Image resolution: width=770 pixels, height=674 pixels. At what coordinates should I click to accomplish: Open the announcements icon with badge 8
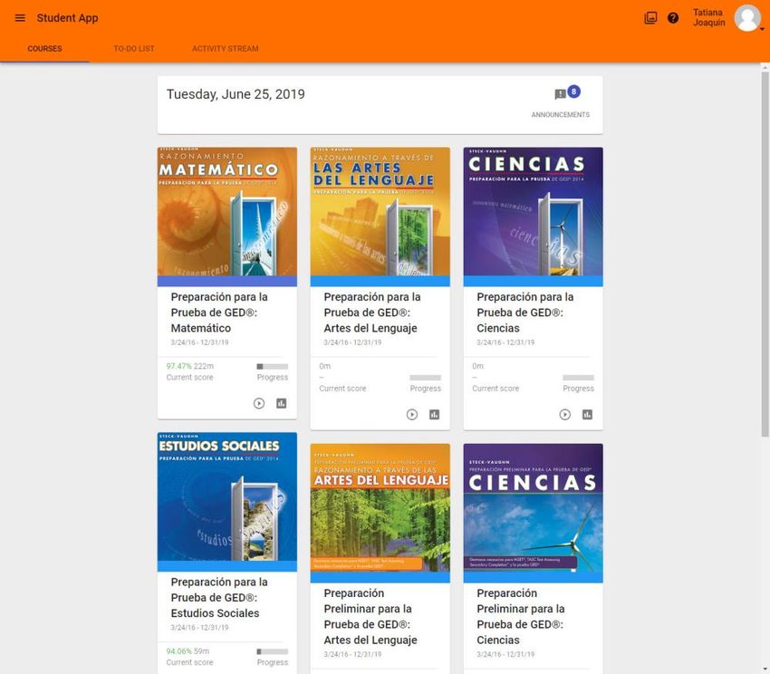(x=561, y=94)
